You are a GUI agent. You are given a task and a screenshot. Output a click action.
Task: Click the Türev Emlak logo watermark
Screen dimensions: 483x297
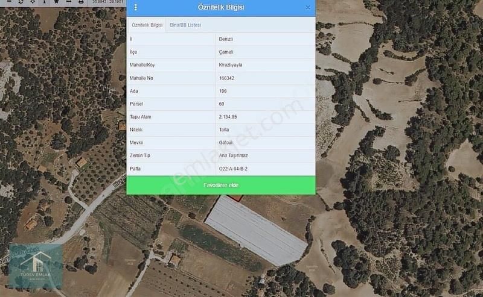click(36, 266)
